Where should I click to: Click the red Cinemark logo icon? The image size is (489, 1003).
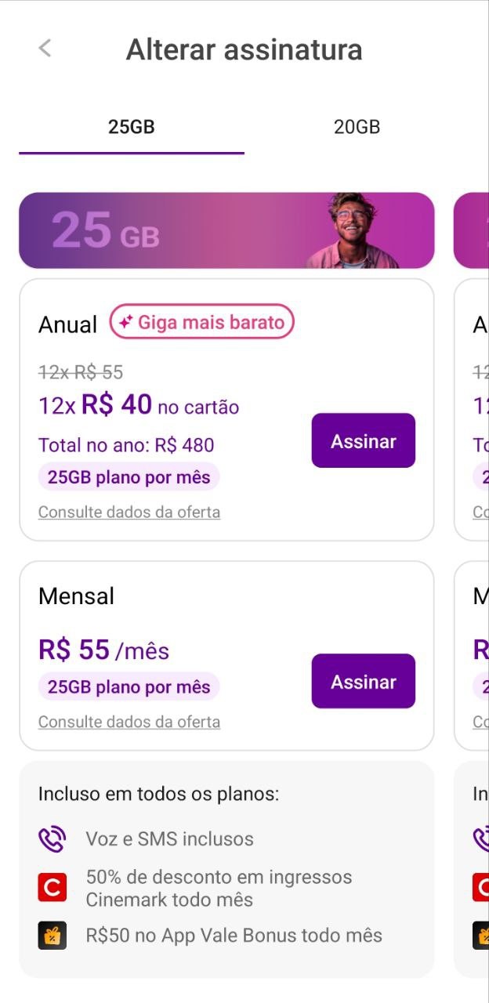53,888
